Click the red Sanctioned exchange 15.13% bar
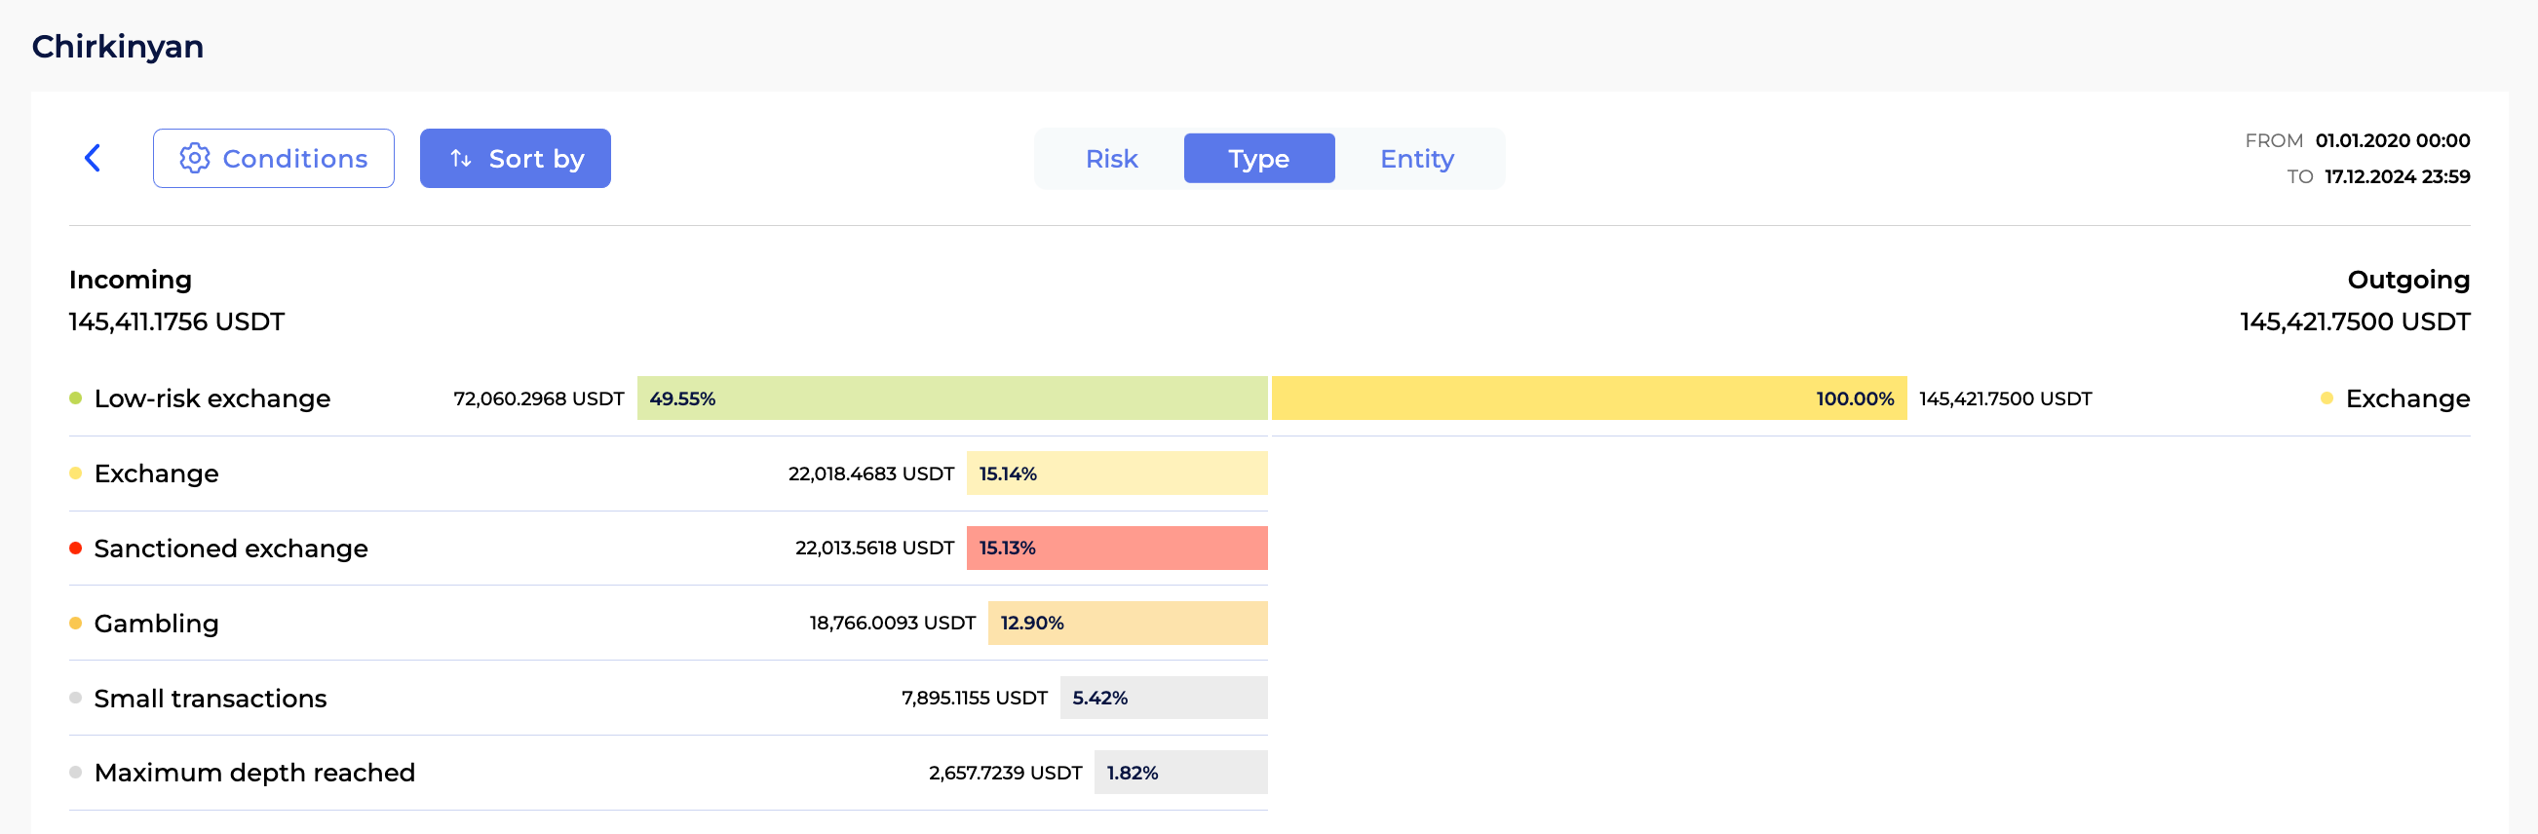 pyautogui.click(x=1116, y=549)
